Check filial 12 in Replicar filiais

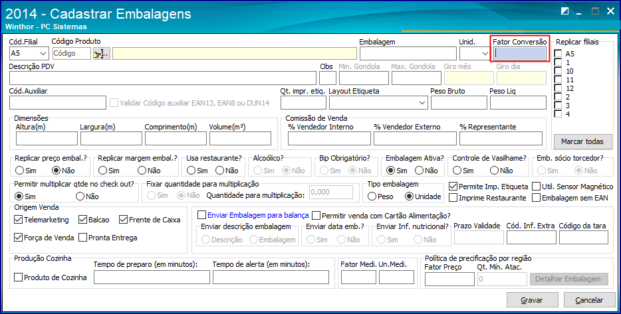[558, 88]
